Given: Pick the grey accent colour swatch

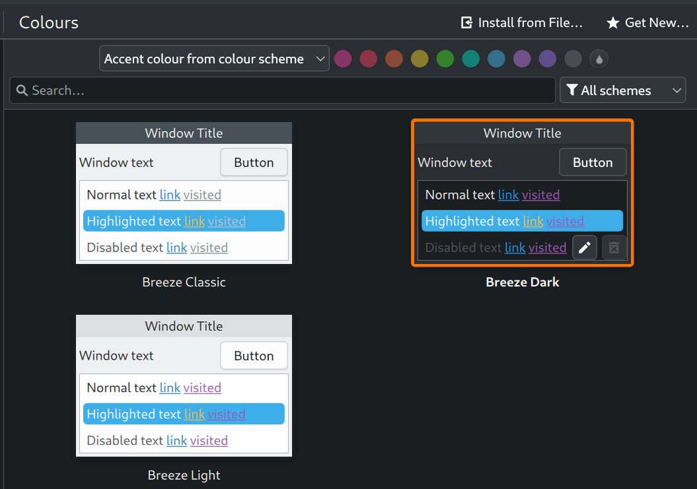Looking at the screenshot, I should (x=573, y=59).
